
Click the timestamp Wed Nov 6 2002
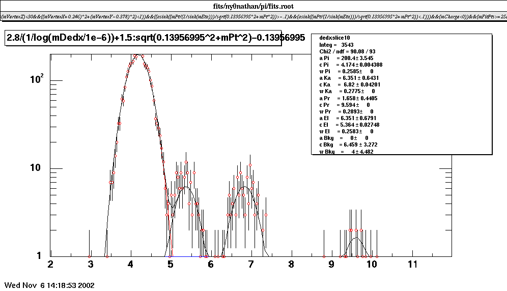49,285
